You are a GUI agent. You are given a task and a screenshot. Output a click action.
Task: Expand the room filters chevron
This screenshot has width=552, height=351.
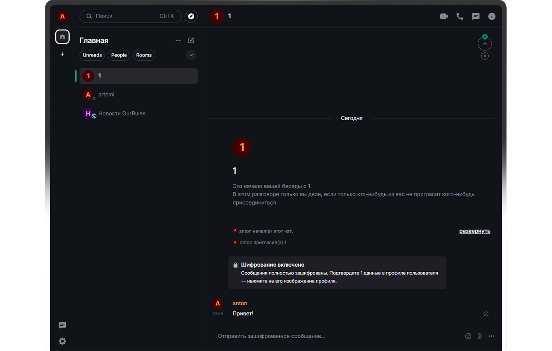pyautogui.click(x=191, y=55)
